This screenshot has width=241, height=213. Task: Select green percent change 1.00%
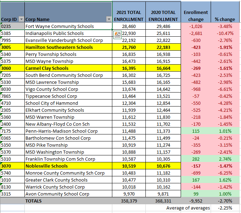coord(225,194)
